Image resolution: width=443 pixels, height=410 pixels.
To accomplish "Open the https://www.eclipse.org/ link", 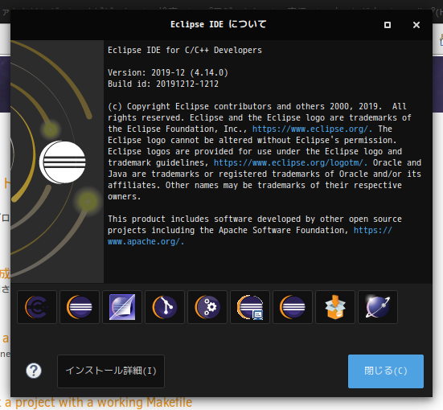I will [312, 129].
